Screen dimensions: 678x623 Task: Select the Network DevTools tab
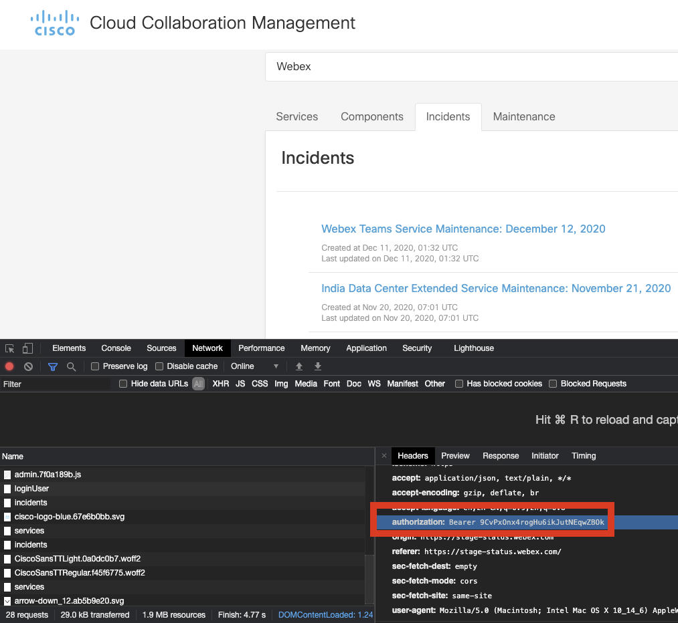click(x=207, y=348)
